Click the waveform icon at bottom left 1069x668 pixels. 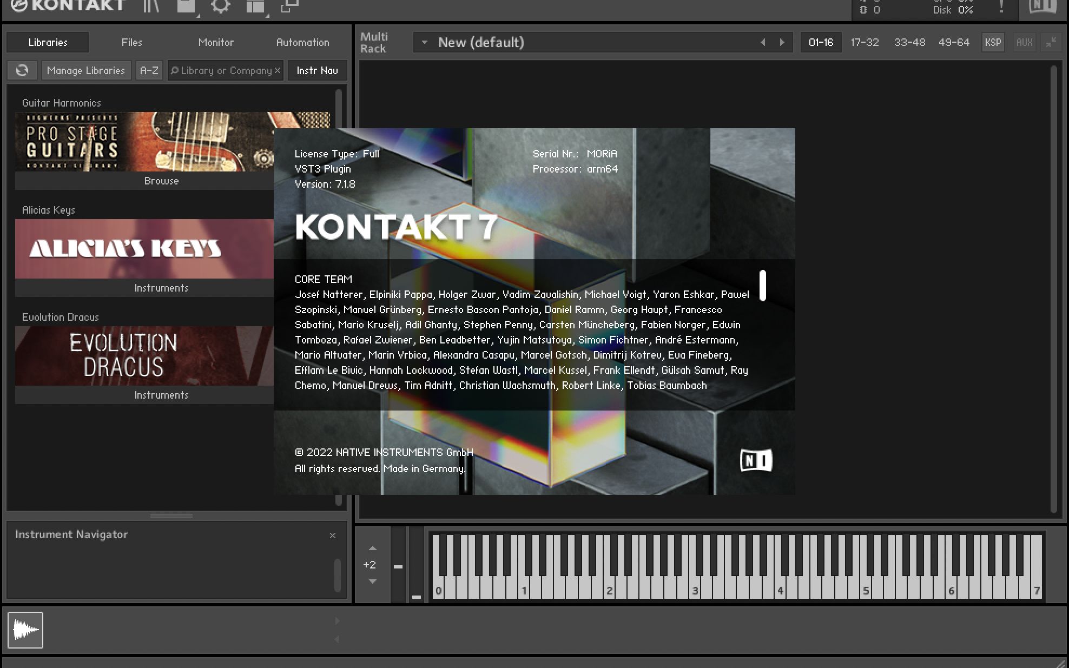tap(25, 630)
